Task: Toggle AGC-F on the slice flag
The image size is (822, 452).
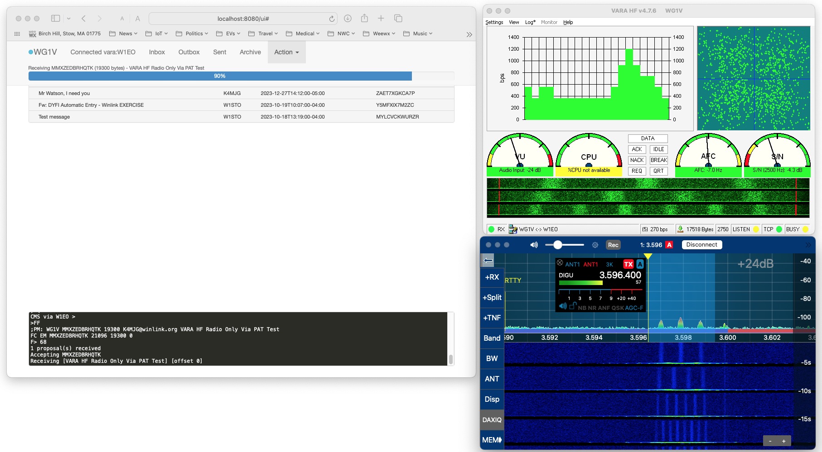Action: click(x=634, y=308)
